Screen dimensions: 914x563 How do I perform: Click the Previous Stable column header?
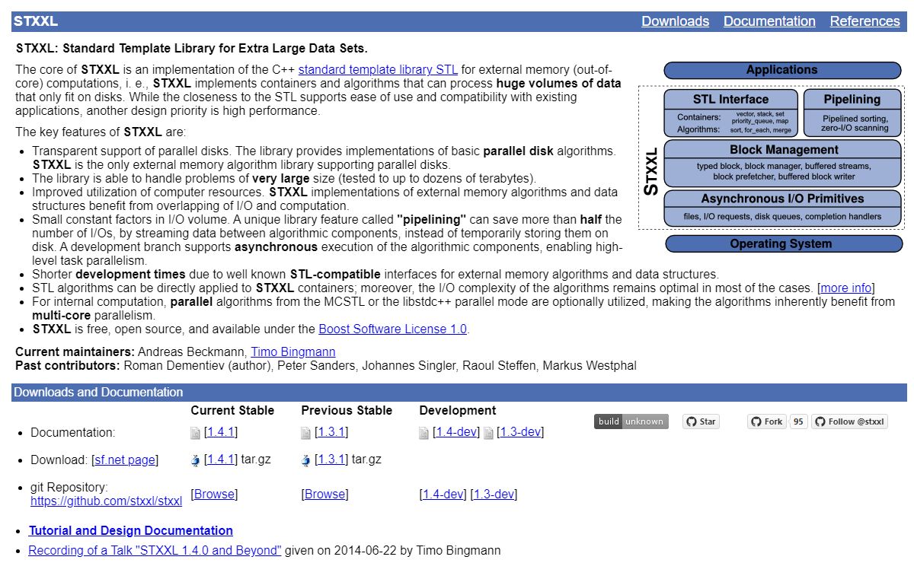click(347, 410)
